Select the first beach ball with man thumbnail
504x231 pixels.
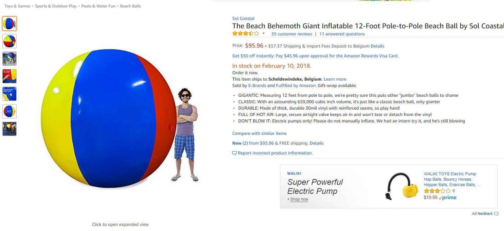[9, 23]
